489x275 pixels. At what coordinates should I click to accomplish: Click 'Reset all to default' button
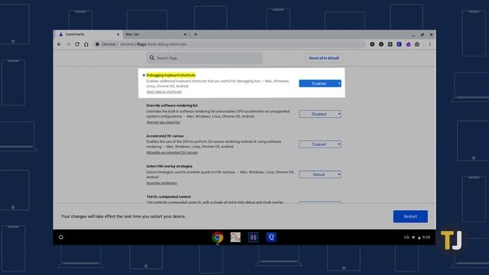click(x=324, y=58)
